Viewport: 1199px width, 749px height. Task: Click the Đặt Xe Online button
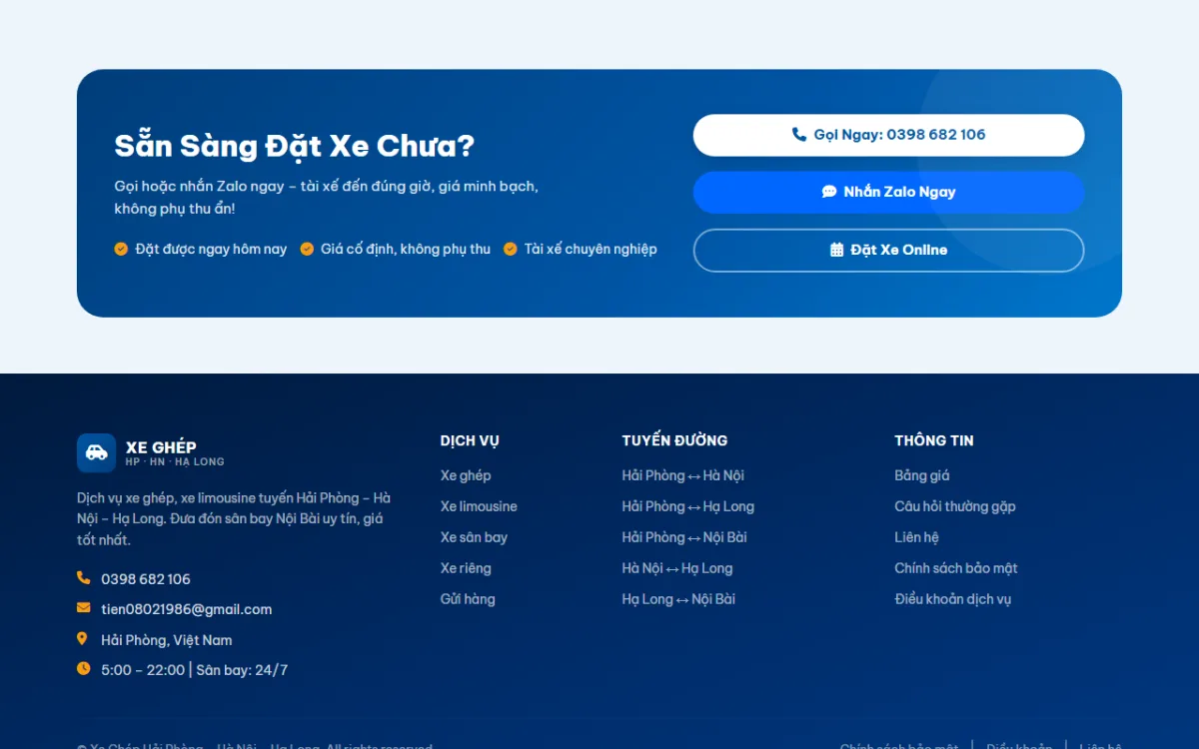coord(888,250)
